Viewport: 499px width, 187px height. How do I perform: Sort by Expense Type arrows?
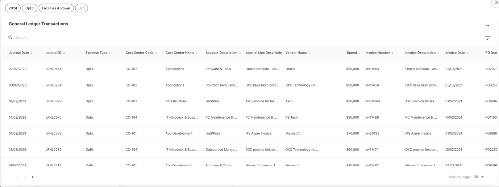pyautogui.click(x=110, y=53)
